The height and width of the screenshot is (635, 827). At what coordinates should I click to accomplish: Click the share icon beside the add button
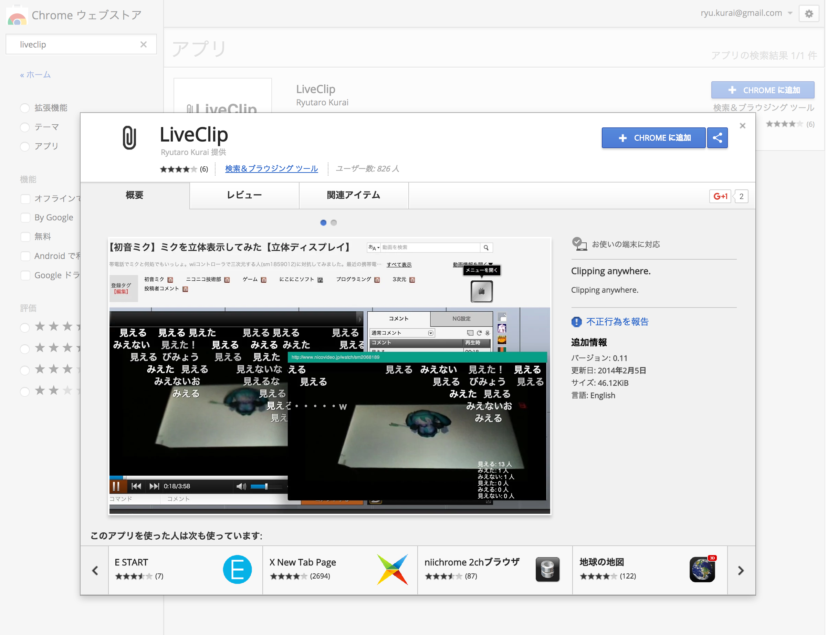click(718, 138)
